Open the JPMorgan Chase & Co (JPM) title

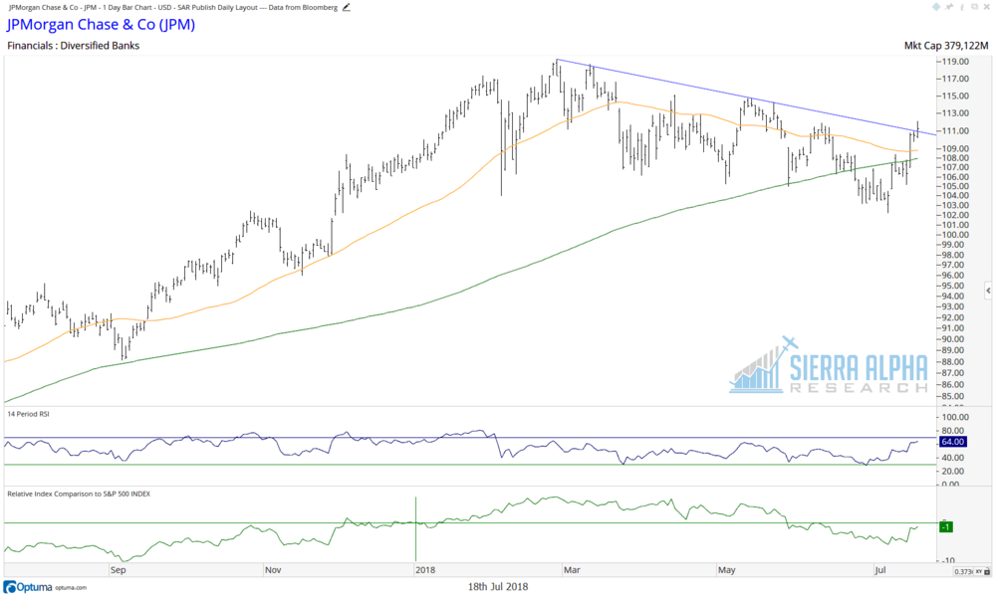tap(101, 25)
